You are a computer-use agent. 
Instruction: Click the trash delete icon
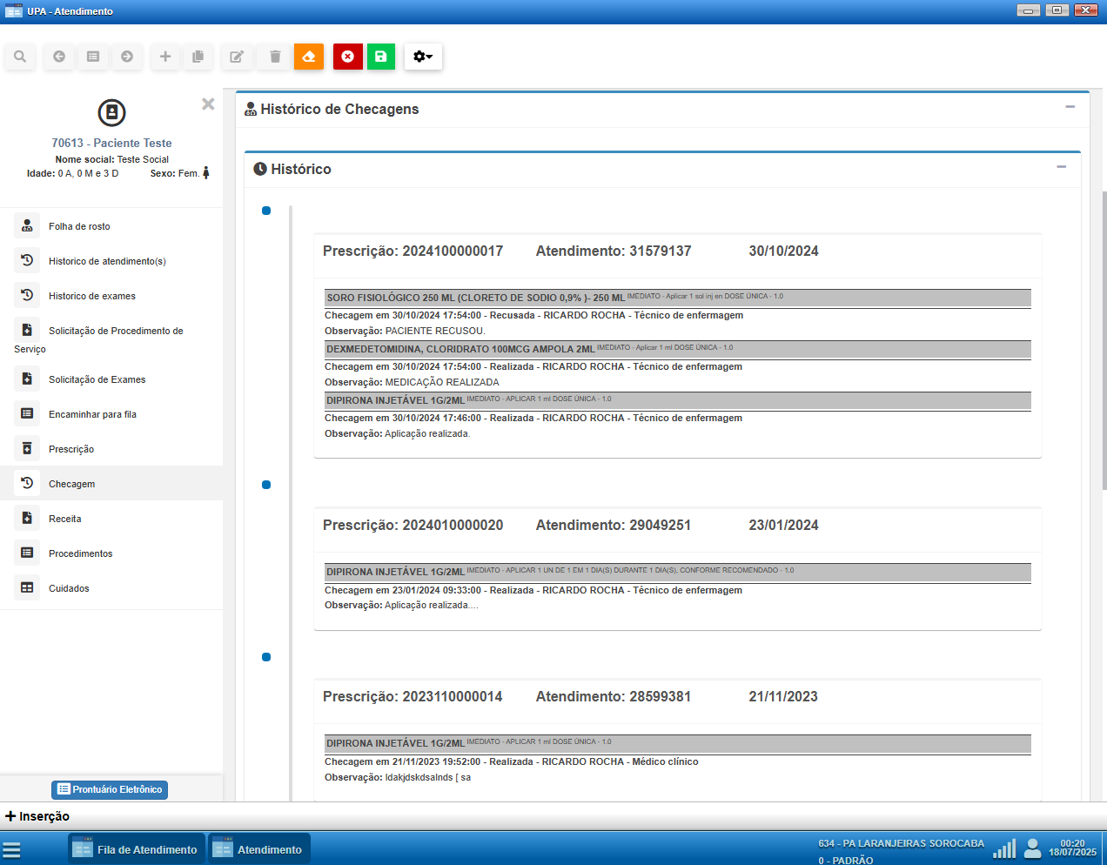pos(275,57)
